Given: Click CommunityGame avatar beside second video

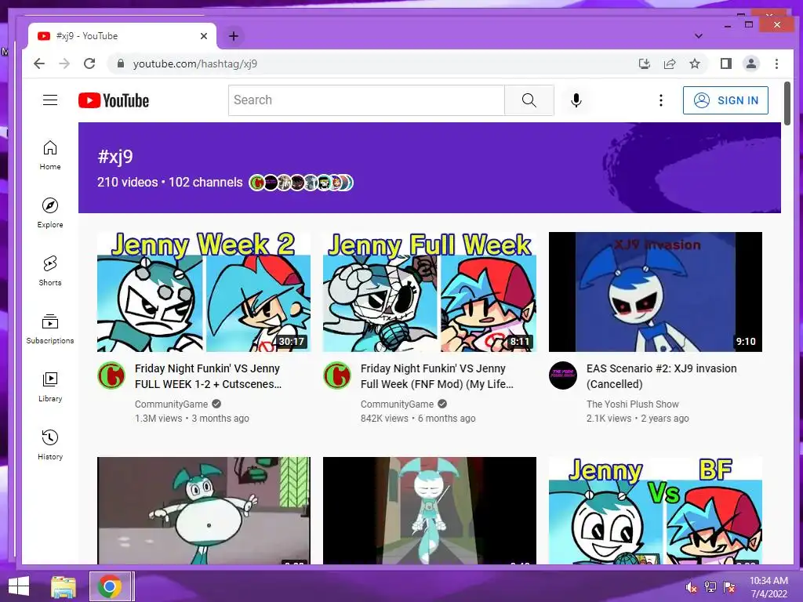Looking at the screenshot, I should pyautogui.click(x=337, y=375).
